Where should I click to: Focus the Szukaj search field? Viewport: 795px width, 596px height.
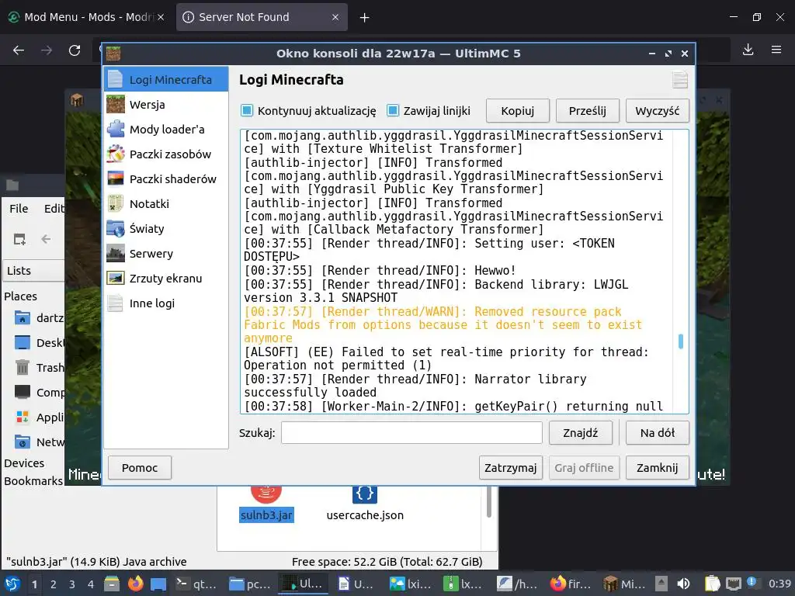click(411, 433)
